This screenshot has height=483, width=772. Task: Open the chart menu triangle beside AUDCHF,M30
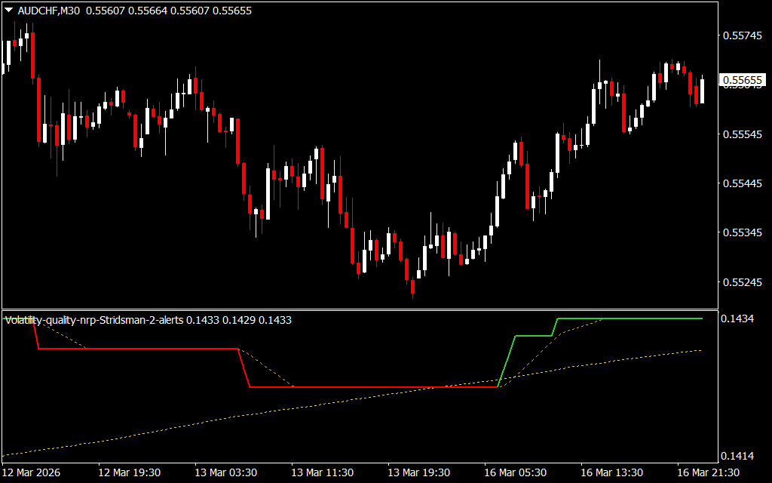click(x=8, y=11)
